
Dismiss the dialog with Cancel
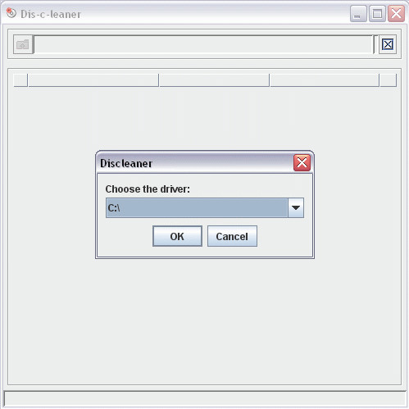232,236
